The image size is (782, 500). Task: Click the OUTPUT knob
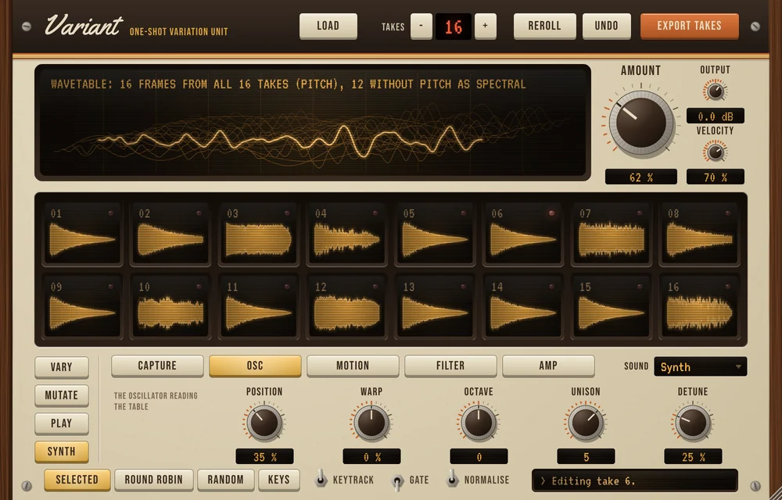tap(716, 91)
